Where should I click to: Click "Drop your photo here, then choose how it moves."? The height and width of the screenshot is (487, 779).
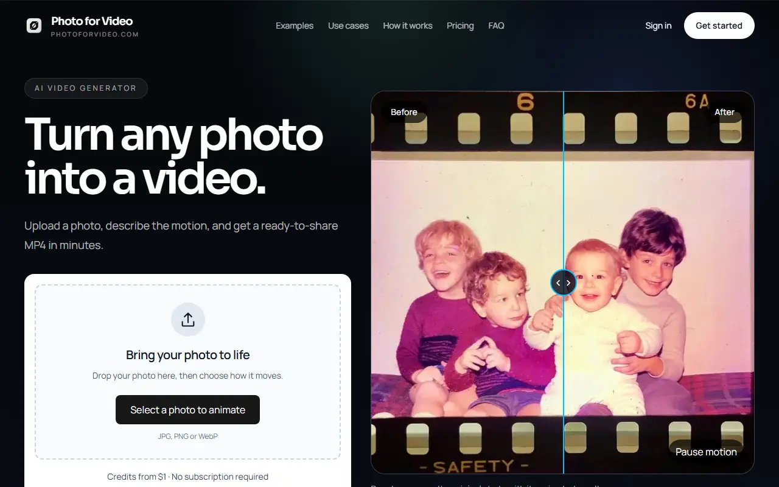tap(187, 376)
